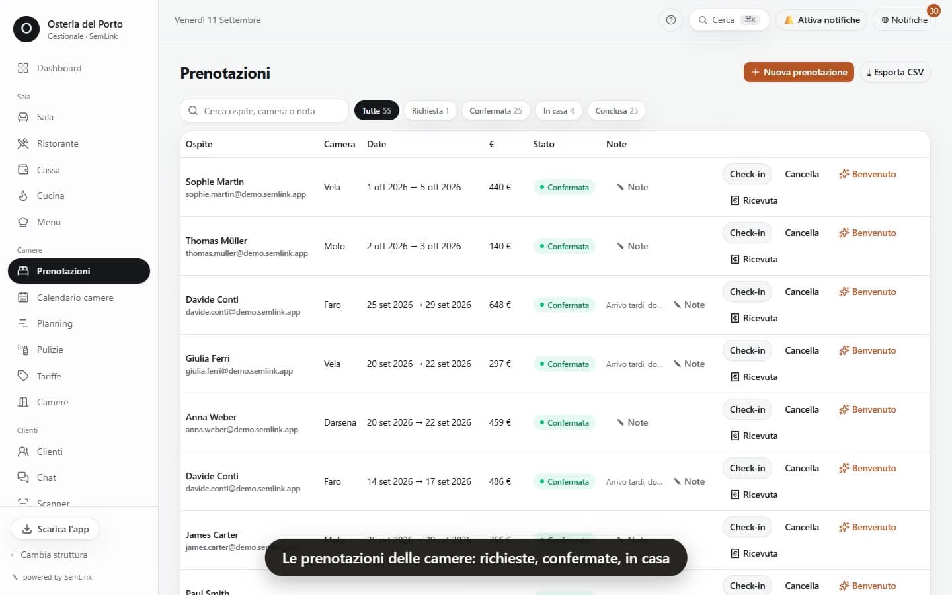The width and height of the screenshot is (952, 595).
Task: Open Ricevuta for Giulia Ferri
Action: [x=754, y=377]
